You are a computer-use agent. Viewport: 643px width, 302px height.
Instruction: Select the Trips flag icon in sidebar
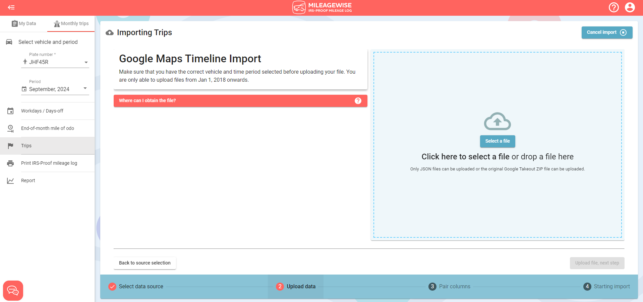pyautogui.click(x=10, y=146)
